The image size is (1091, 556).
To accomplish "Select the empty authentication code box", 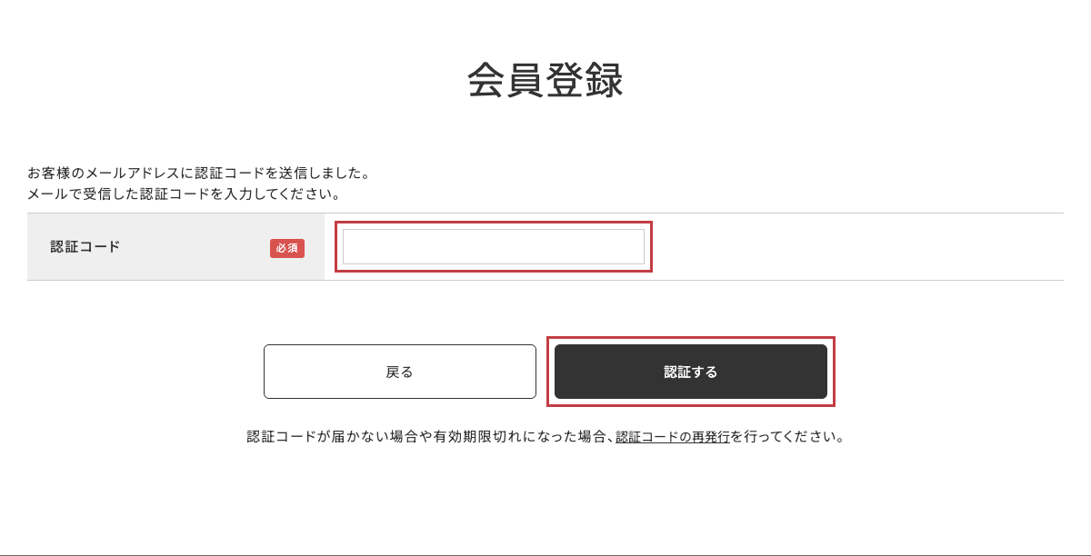I will 494,245.
